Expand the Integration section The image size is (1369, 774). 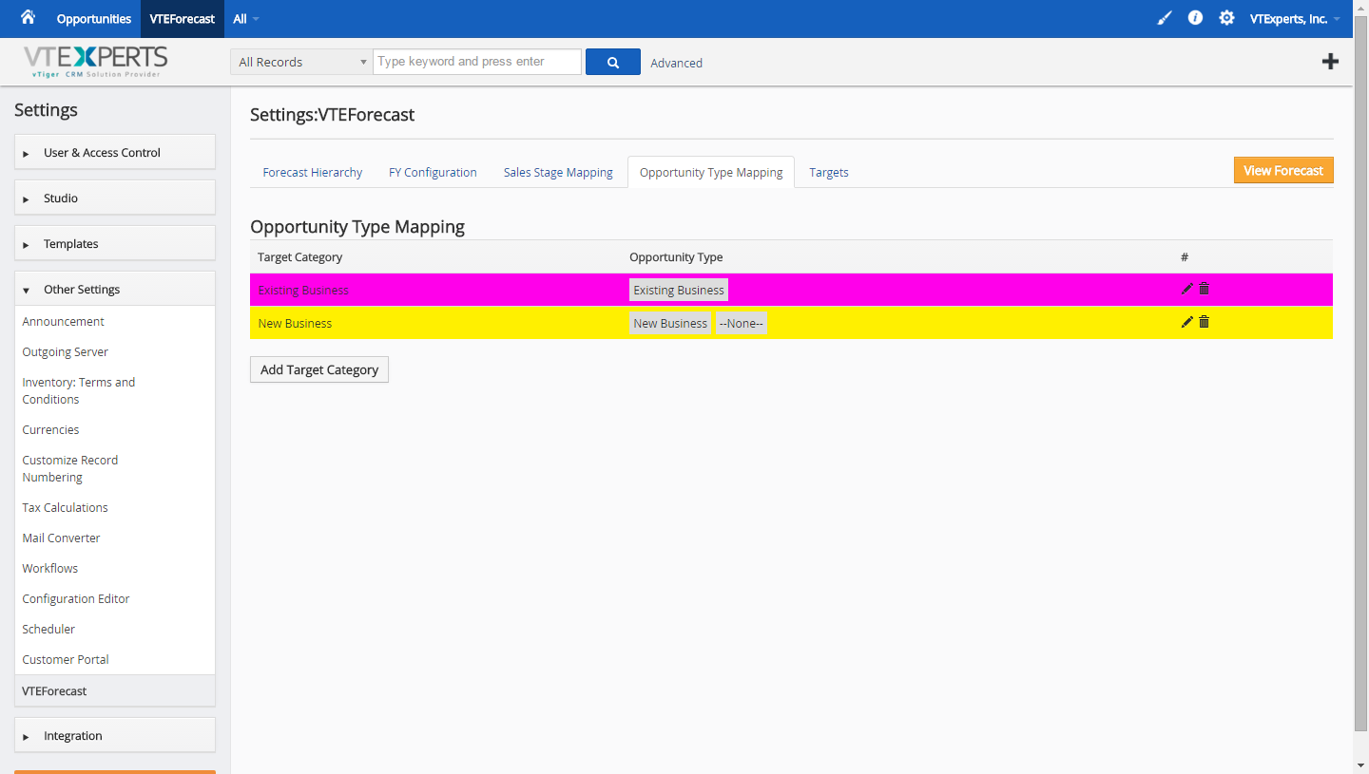[115, 735]
